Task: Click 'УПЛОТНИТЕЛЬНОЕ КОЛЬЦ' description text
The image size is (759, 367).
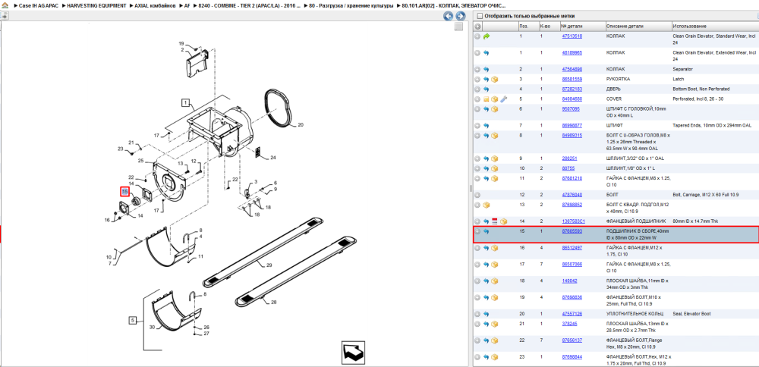Action: [633, 314]
